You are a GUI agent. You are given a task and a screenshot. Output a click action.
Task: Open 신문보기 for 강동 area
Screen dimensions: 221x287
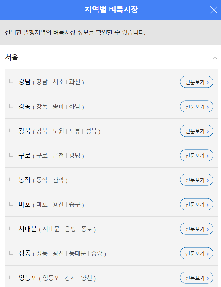pos(196,107)
